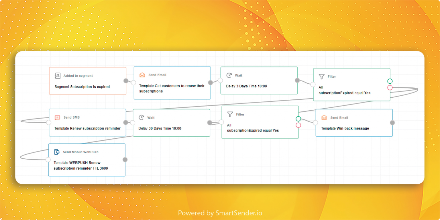This screenshot has width=440, height=220.
Task: Click the funnel icon on top-right Filter node
Action: [322, 76]
